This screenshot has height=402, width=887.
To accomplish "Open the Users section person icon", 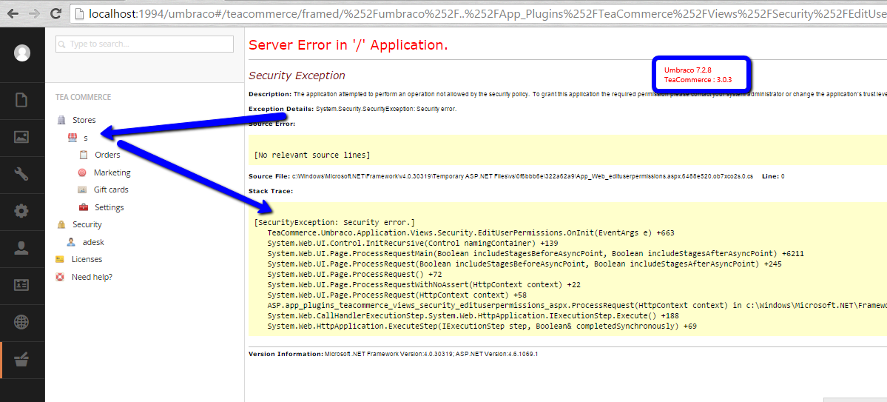I will 21,247.
